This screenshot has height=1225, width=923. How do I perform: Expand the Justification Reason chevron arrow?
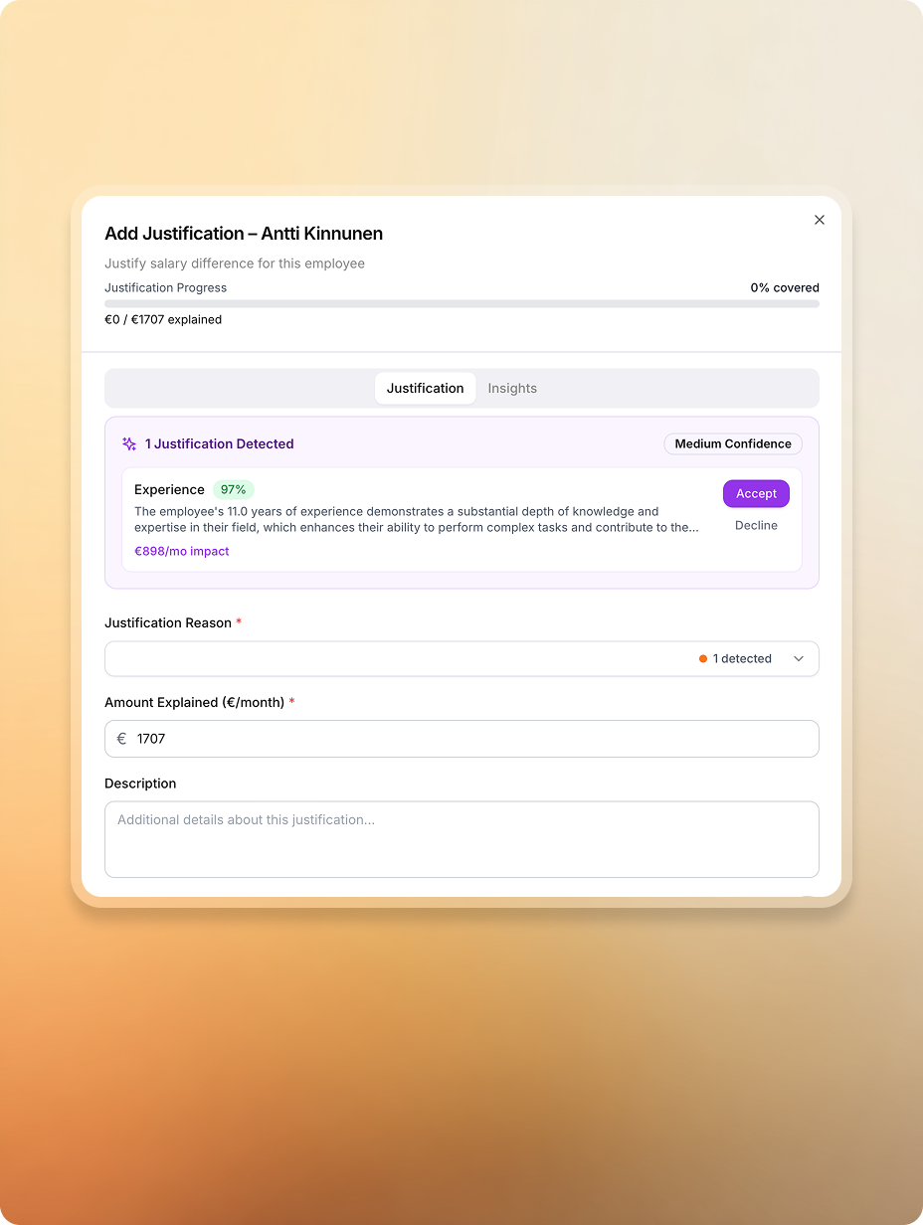pos(799,659)
